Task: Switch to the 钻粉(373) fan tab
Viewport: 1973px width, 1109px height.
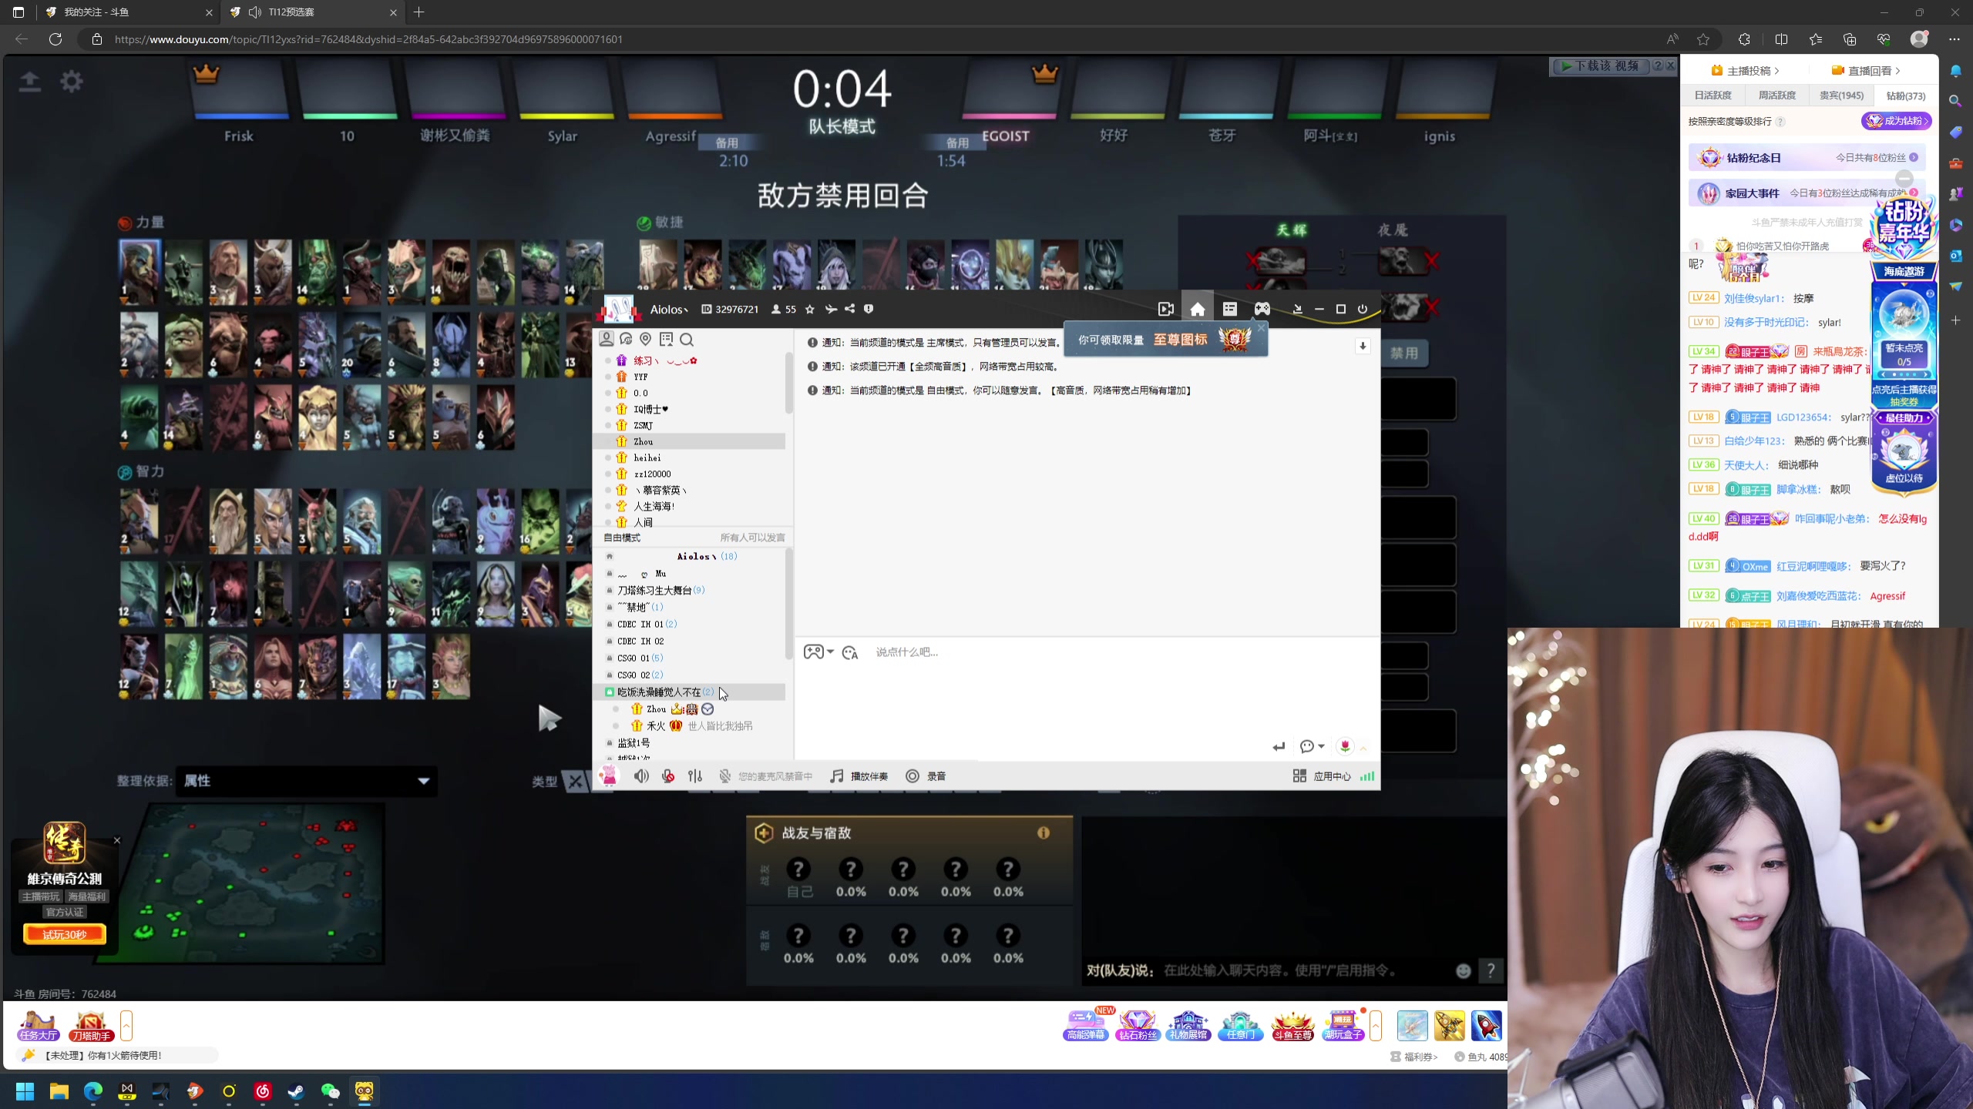Action: (x=1904, y=95)
